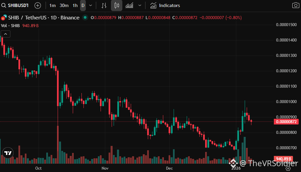The image size is (301, 172).
Task: Open the timeframe interval dropdown arrow
Action: click(91, 6)
